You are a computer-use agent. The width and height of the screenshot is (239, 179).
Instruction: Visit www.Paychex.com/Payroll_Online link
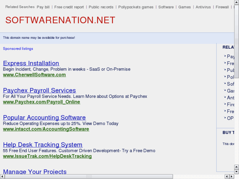[x=42, y=102]
